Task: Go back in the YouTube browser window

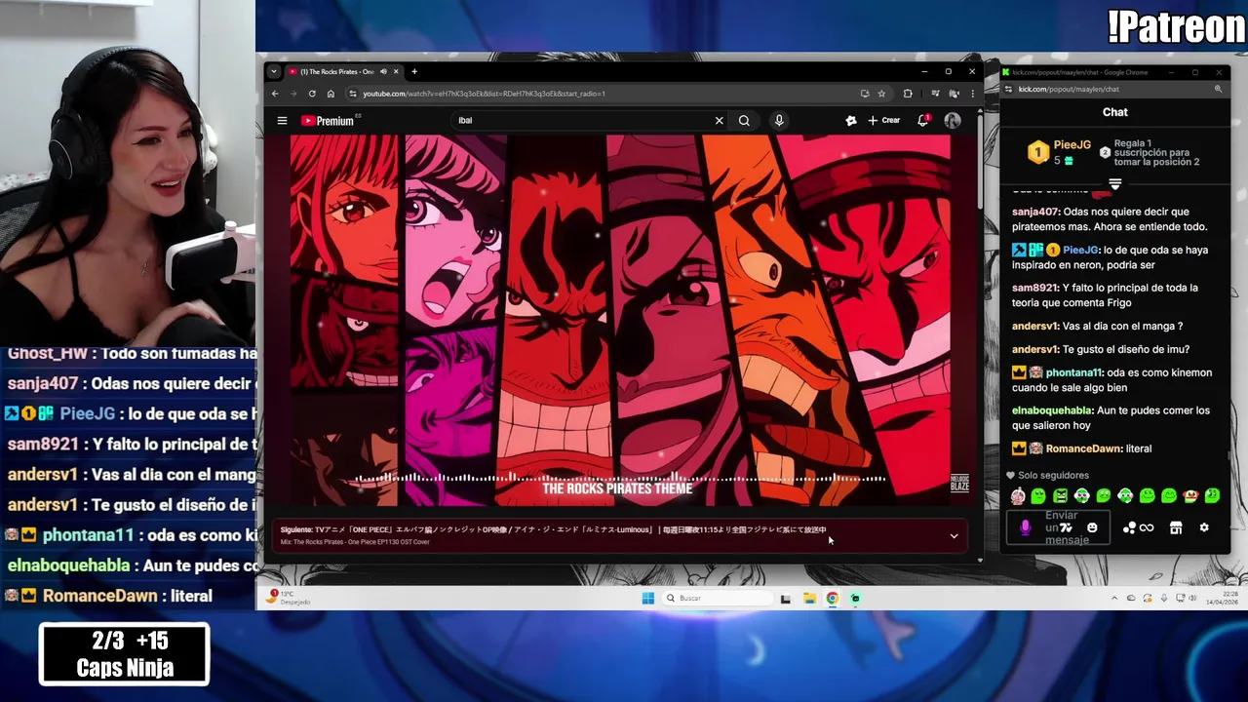Action: click(275, 94)
